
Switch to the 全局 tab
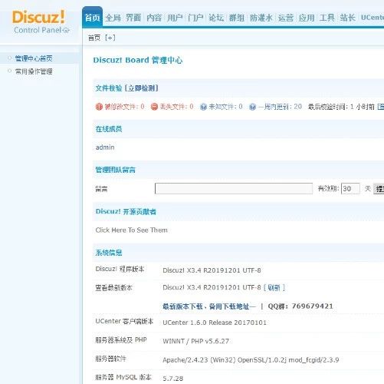pyautogui.click(x=113, y=18)
